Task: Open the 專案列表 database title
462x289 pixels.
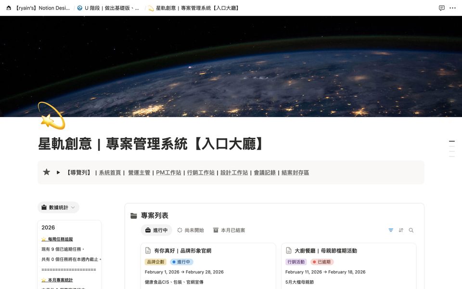Action: [154, 216]
